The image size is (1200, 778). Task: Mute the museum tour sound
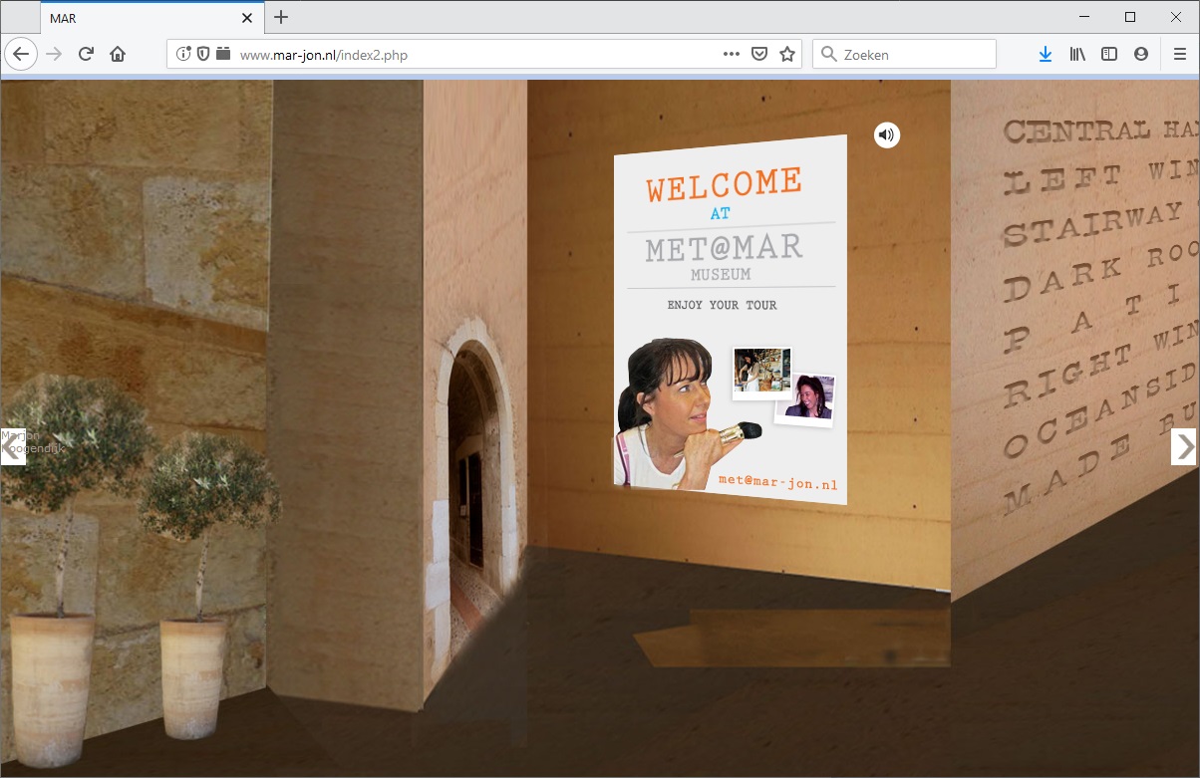[x=886, y=134]
